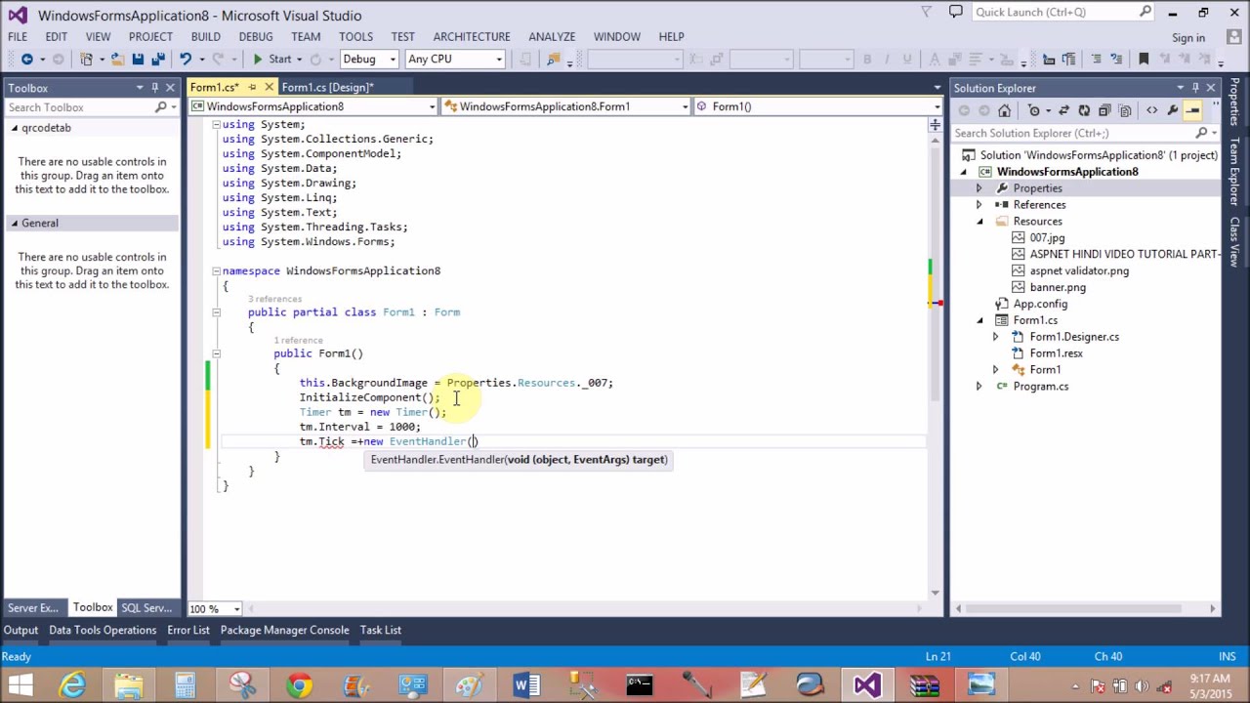Click the Collapse All icon in Solution Explorer
1250x703 pixels.
coord(1104,110)
